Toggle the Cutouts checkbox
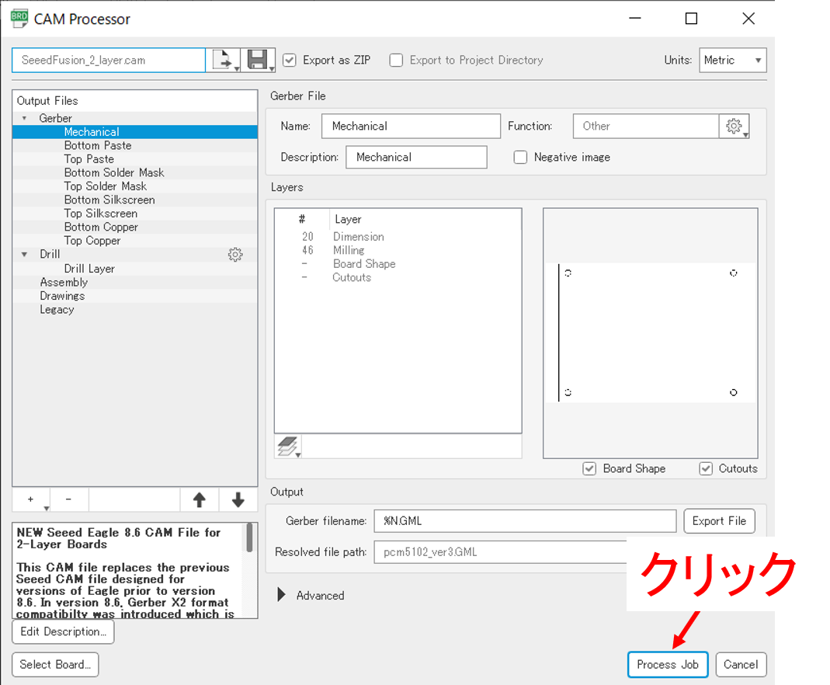The image size is (830, 685). pos(706,468)
